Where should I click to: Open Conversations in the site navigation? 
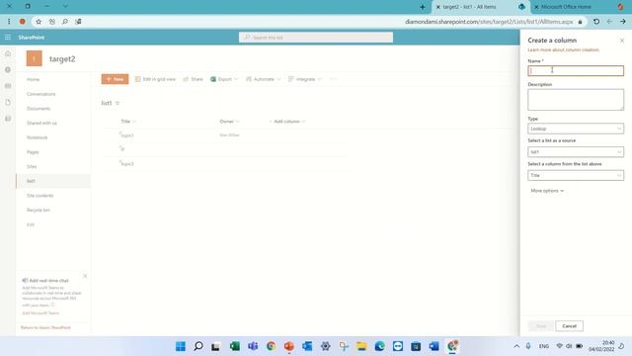(x=41, y=94)
